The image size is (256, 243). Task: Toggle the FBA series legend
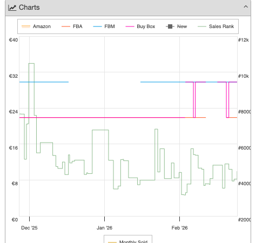pos(72,26)
